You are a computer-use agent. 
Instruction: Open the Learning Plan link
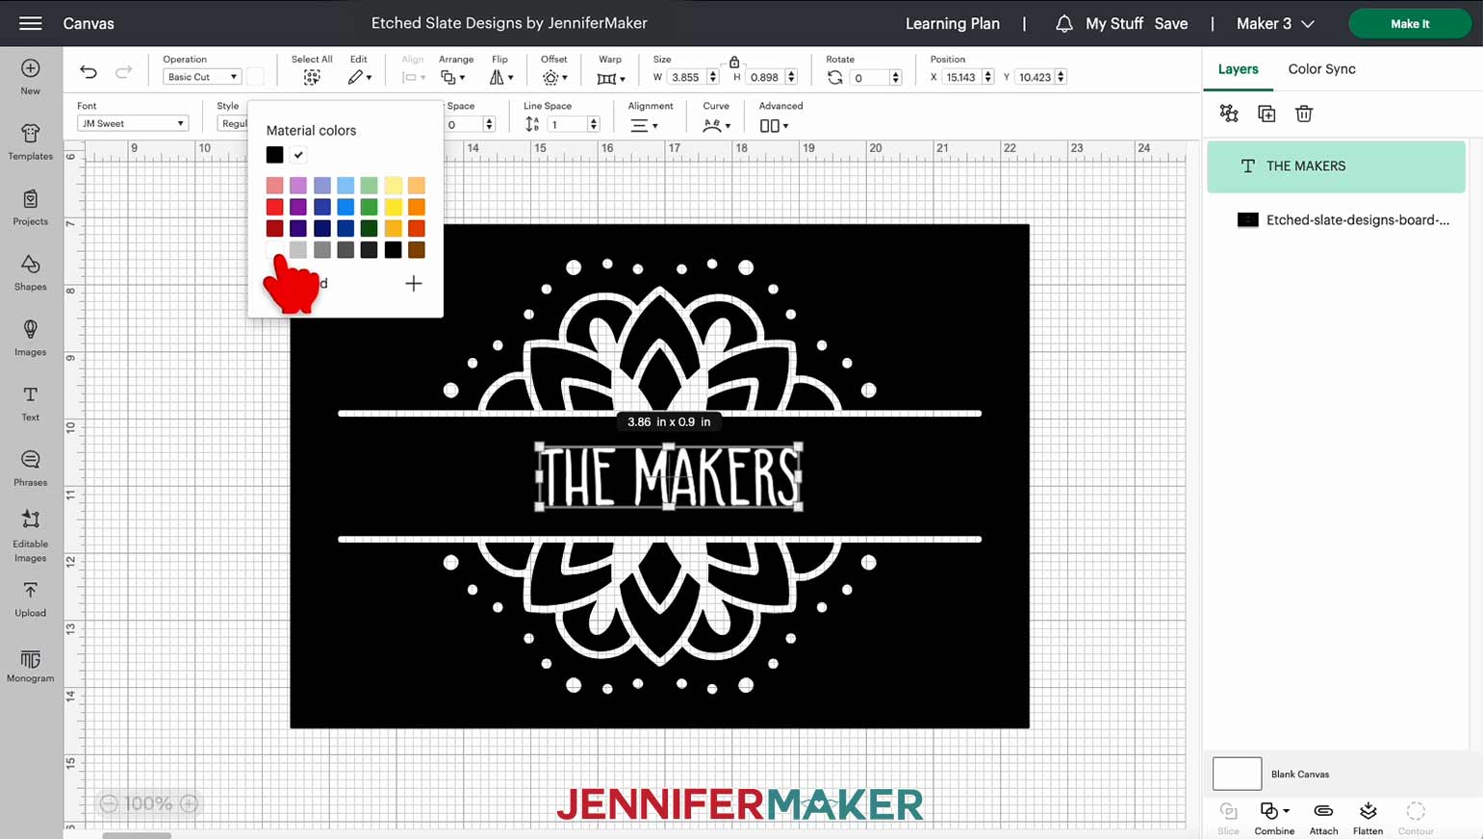(952, 23)
